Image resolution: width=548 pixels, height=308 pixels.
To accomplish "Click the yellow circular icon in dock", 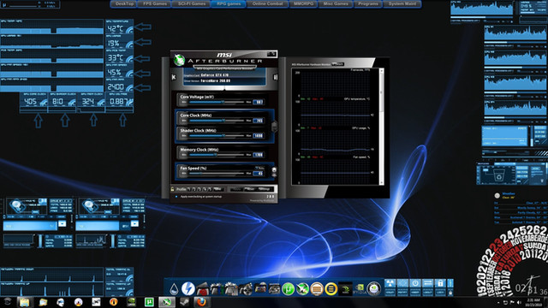I will tap(331, 289).
